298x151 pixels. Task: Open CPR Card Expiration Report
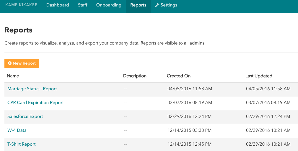tap(35, 103)
